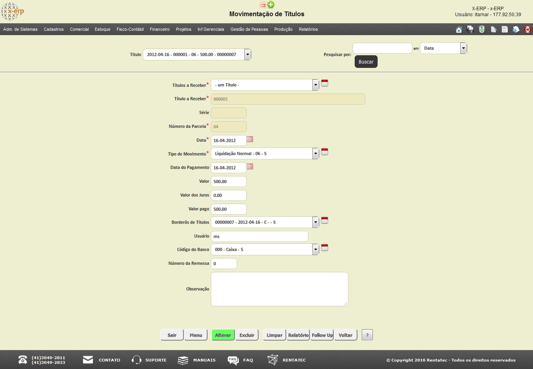Expand Código do Banco dropdown

click(316, 249)
